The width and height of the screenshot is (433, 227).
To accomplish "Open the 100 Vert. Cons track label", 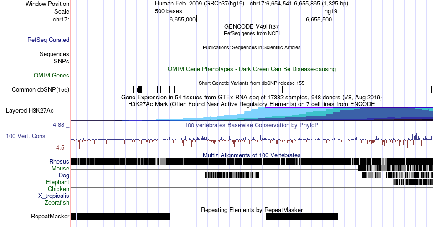I will pyautogui.click(x=26, y=136).
